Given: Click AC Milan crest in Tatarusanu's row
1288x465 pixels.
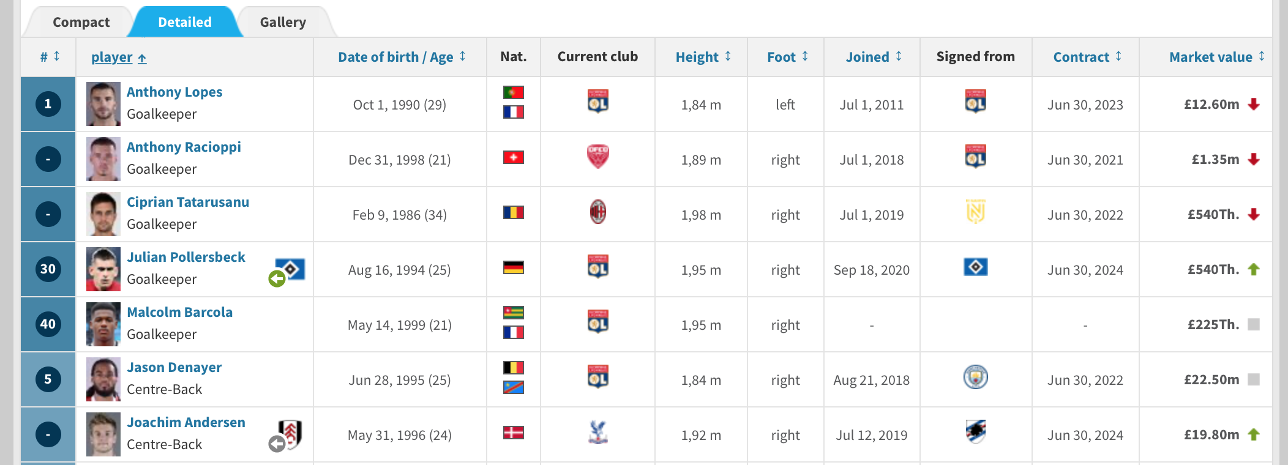Looking at the screenshot, I should point(597,212).
